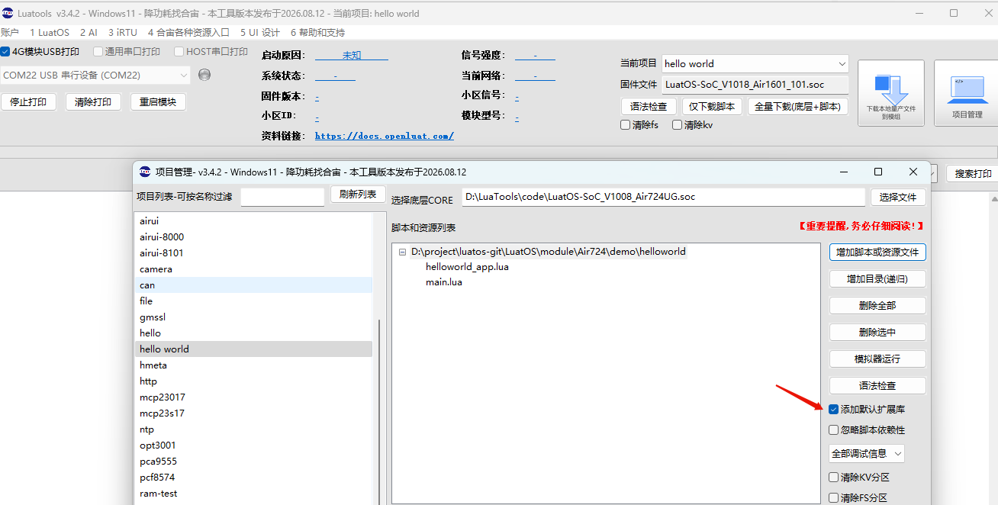Open the COM22 USB serial device dropdown
This screenshot has width=998, height=505.
[x=95, y=76]
